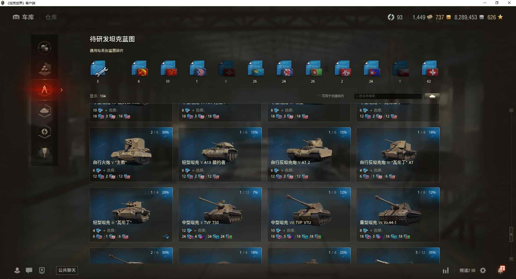The image size is (516, 279).
Task: Open the blueprints compass section in sidebar
Action: 45,90
